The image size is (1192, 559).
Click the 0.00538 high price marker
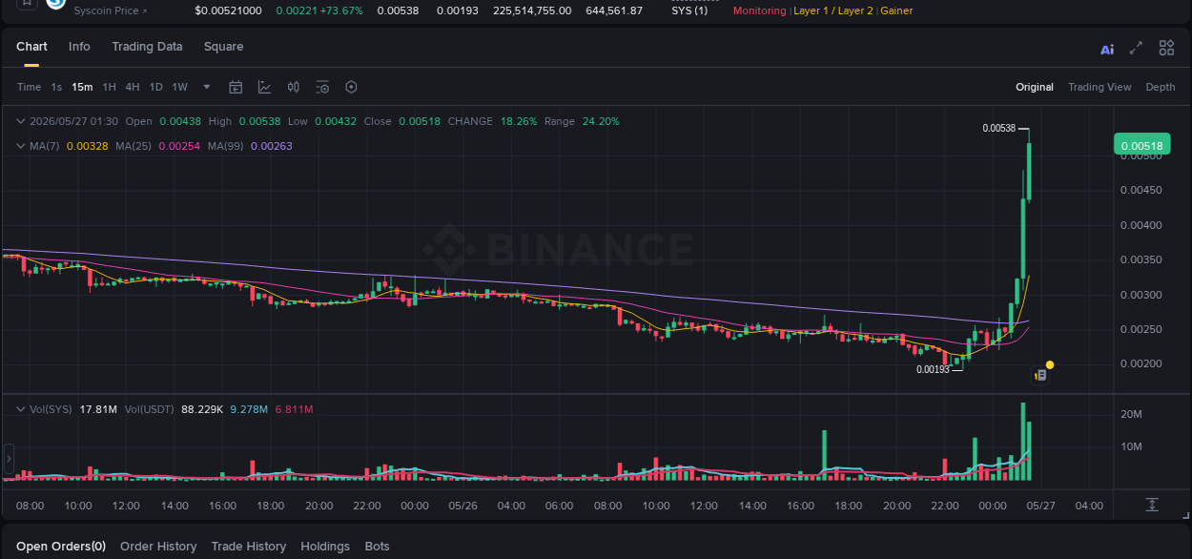(x=998, y=128)
